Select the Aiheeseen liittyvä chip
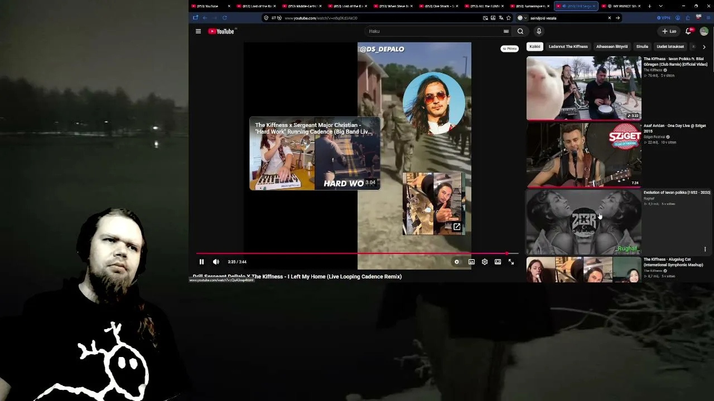The width and height of the screenshot is (714, 401). pyautogui.click(x=612, y=47)
